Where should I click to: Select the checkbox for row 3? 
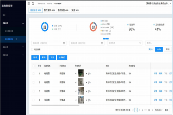(34, 91)
